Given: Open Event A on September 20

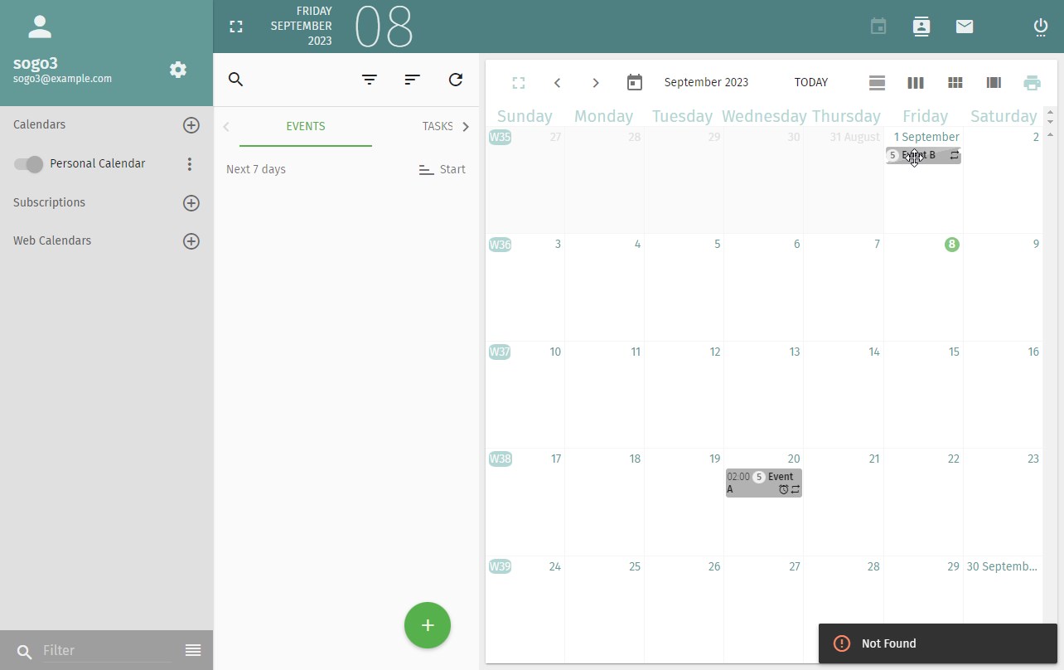Looking at the screenshot, I should (763, 483).
